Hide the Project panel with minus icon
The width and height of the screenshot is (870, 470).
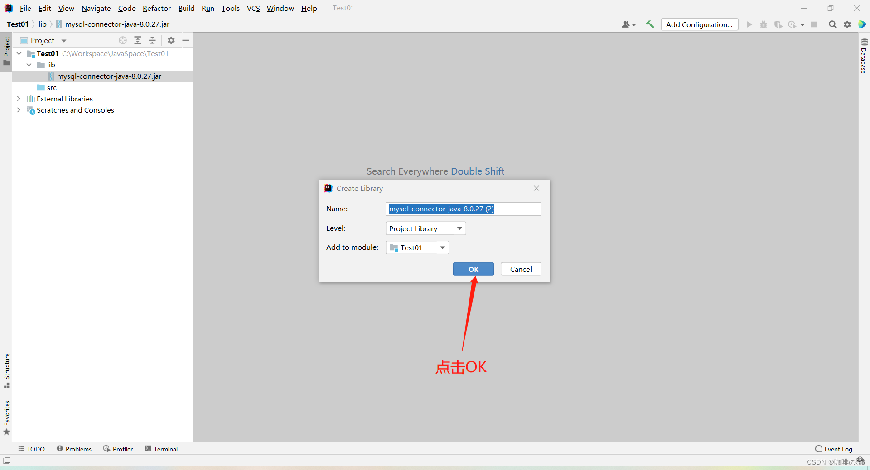[186, 40]
